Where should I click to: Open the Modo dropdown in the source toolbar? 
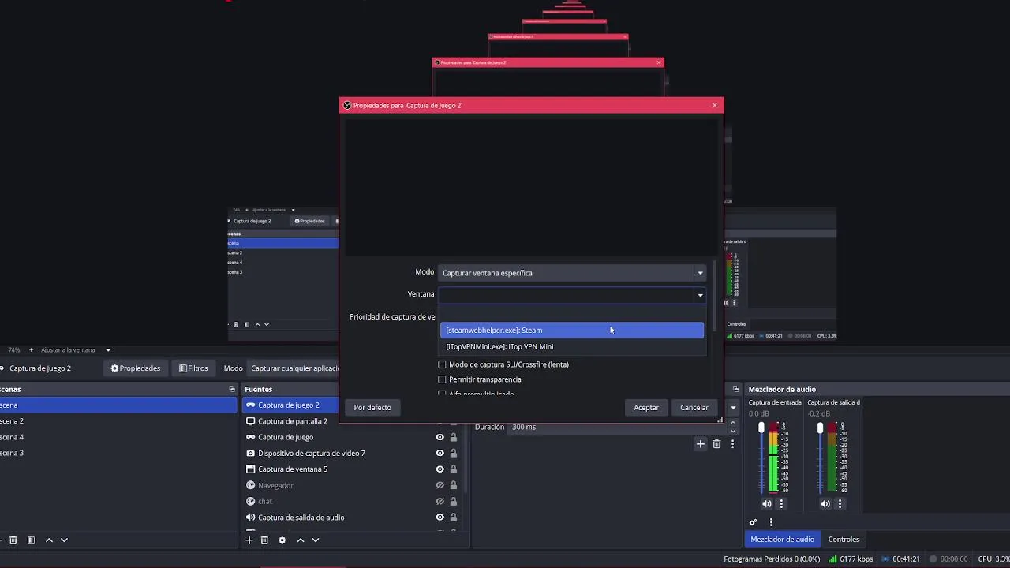point(294,368)
